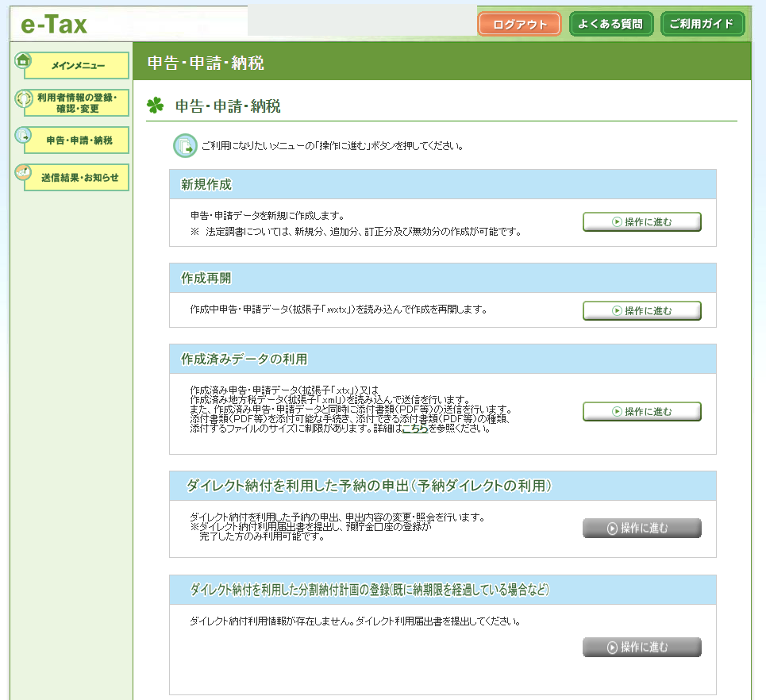The image size is (766, 700).
Task: Click the 新規作成 section header
Action: coord(443,184)
